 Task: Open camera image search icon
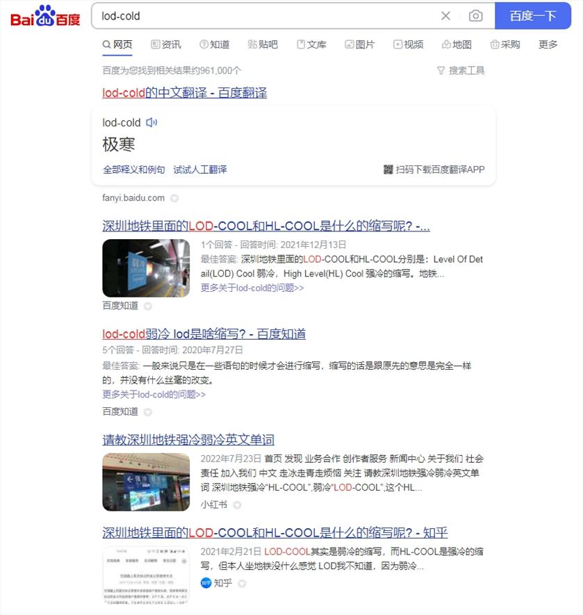pos(475,16)
